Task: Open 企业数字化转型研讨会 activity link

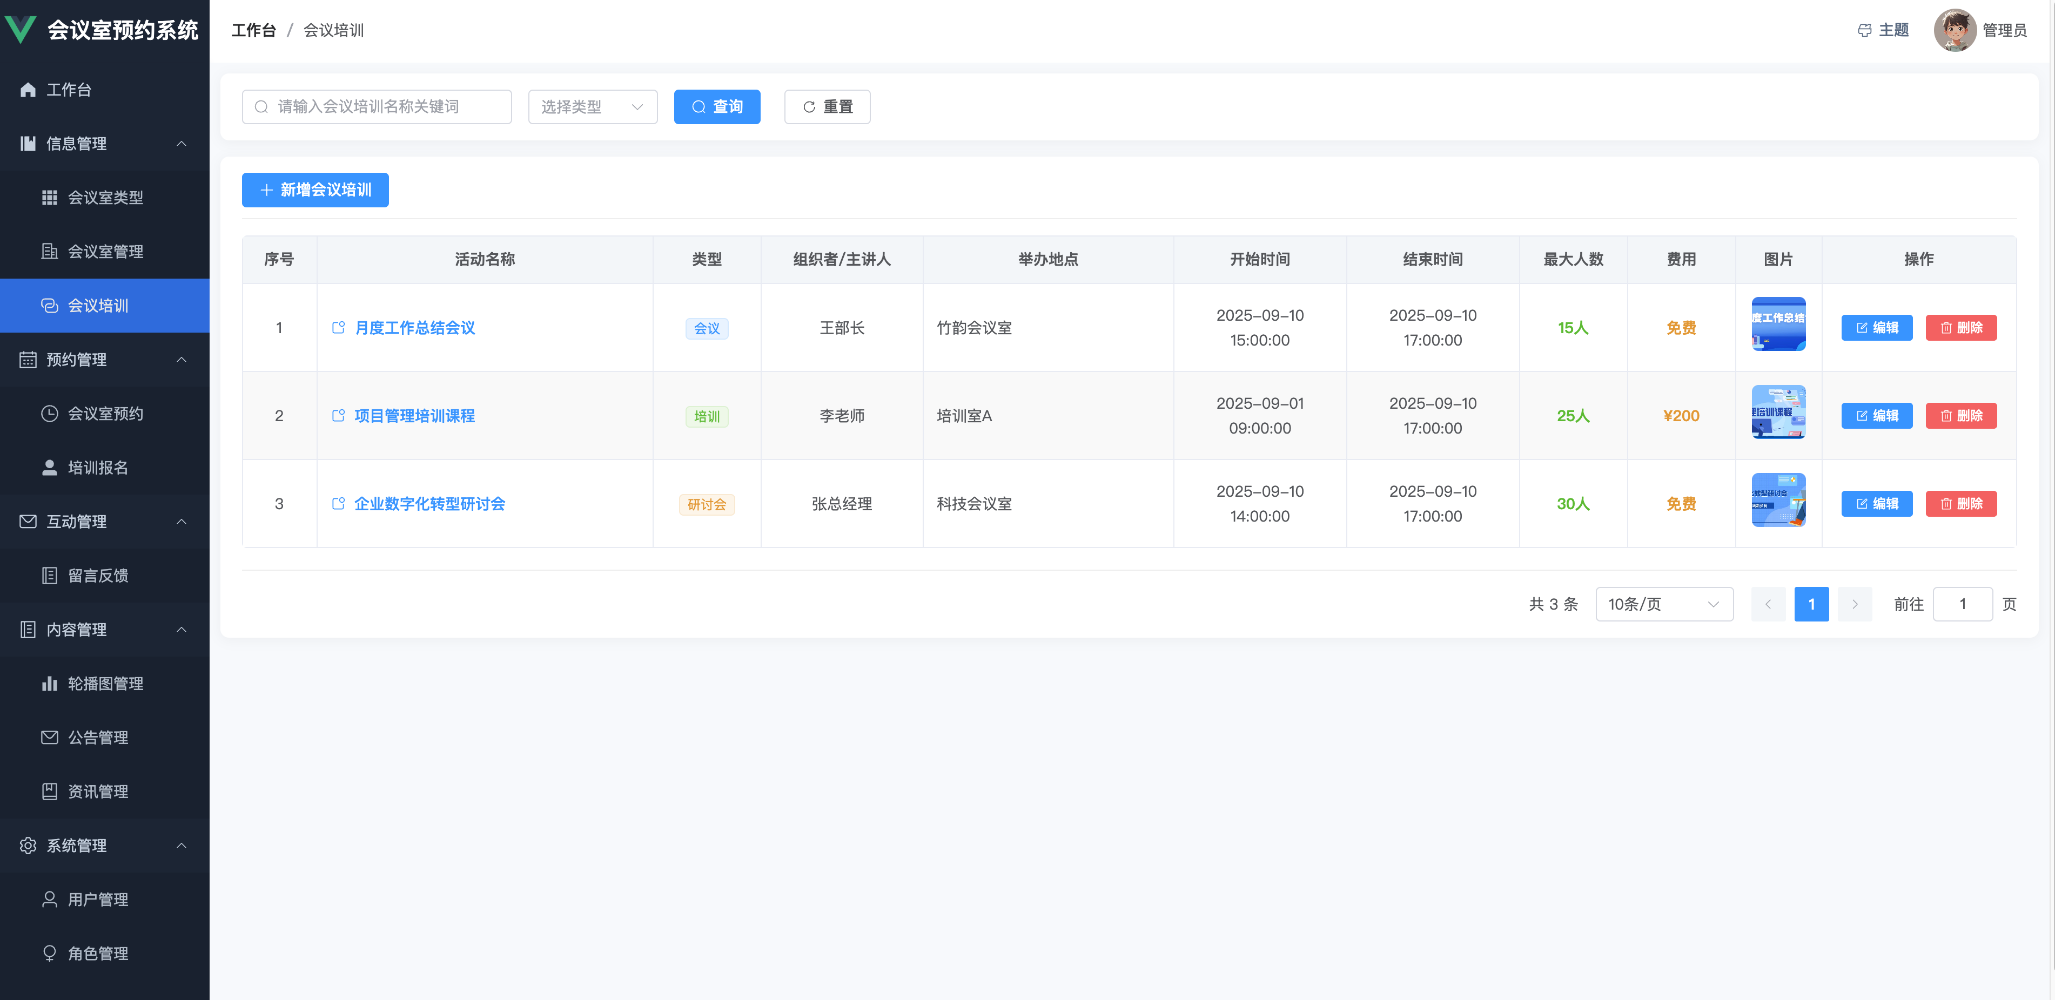Action: point(429,504)
